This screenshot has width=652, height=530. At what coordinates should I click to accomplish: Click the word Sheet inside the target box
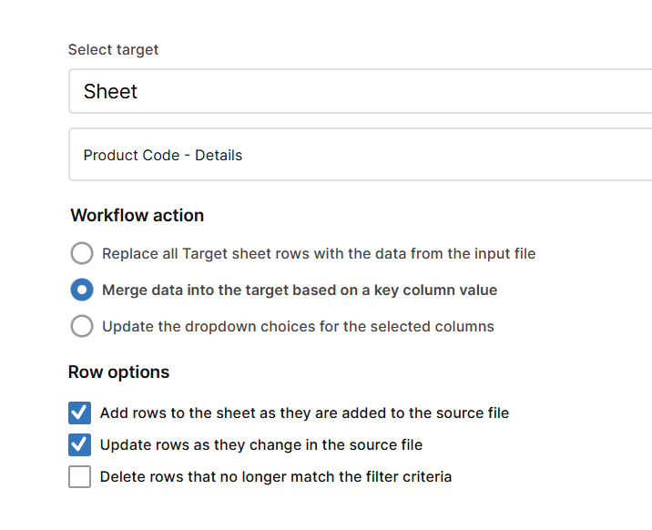[110, 91]
